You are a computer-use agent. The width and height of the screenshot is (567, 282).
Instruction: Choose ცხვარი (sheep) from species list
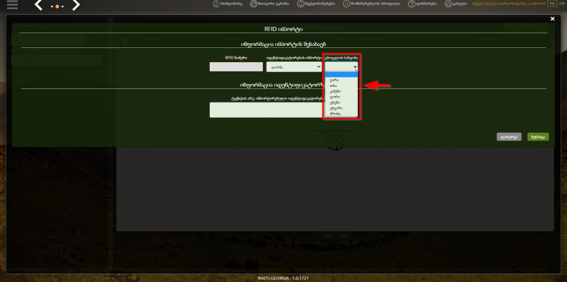tap(342, 108)
